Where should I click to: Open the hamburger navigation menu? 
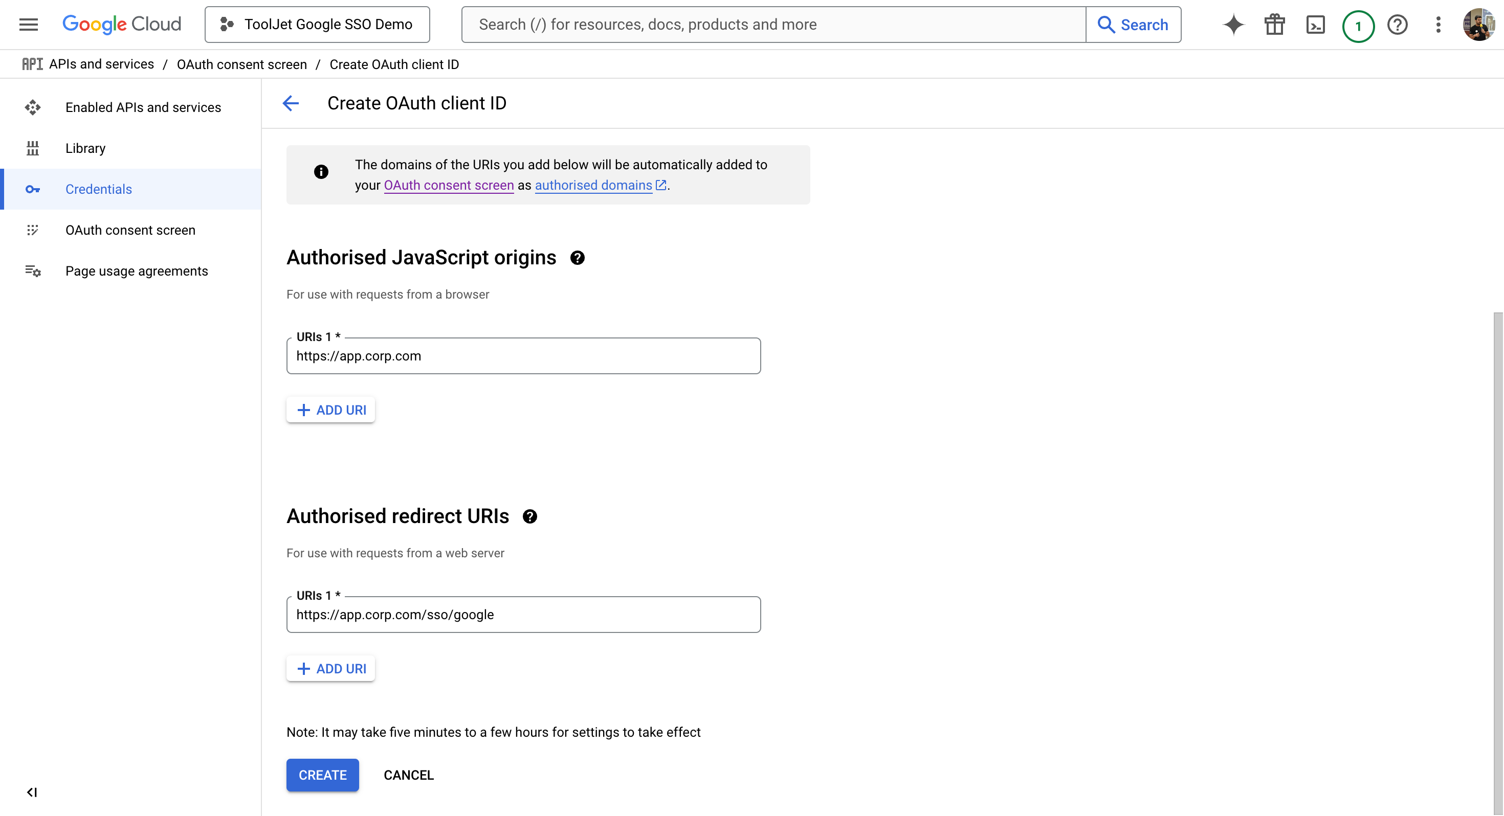click(28, 25)
